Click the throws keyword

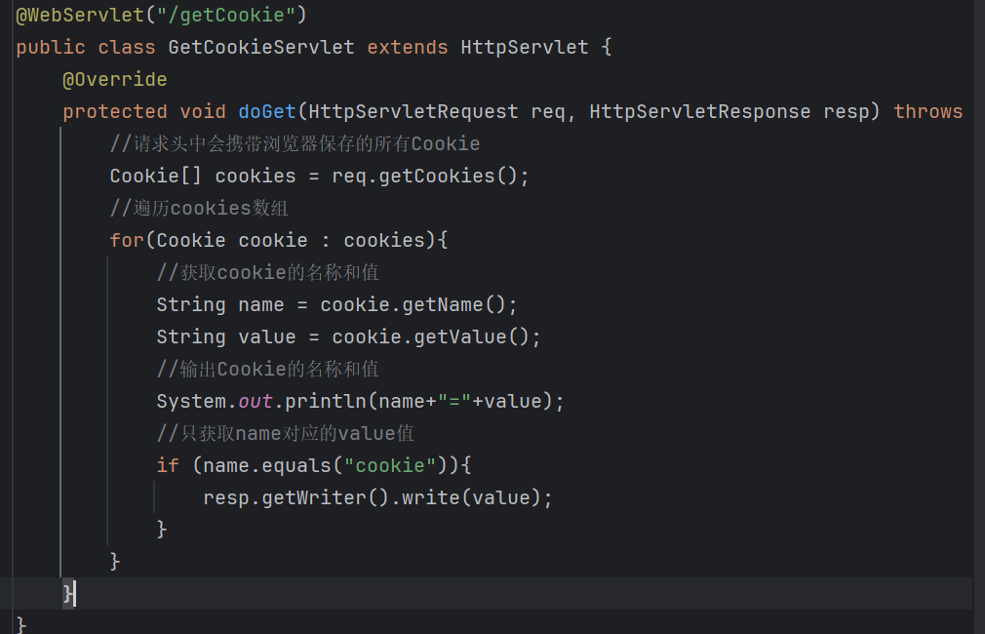click(927, 112)
